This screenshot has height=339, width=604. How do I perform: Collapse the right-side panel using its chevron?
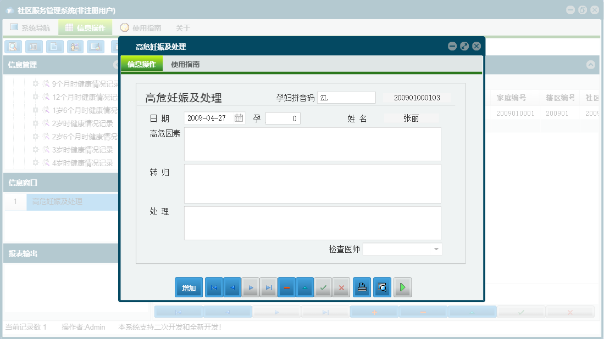[591, 64]
